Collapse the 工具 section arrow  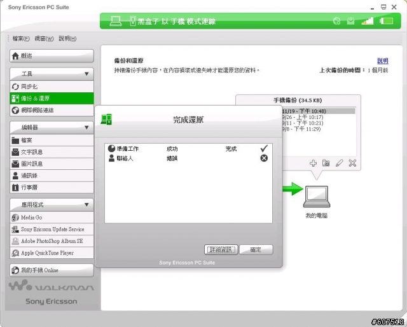coord(86,74)
